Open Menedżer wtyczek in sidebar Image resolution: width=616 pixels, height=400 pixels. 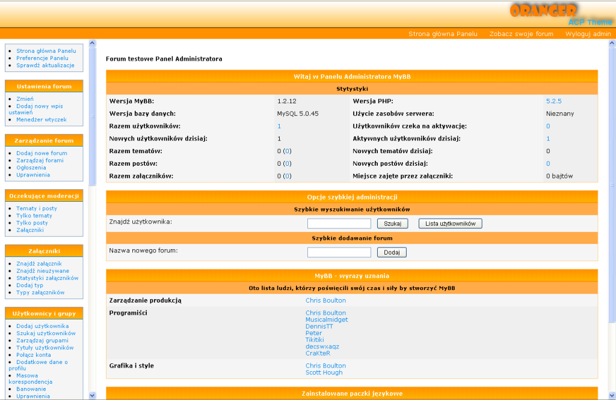pos(42,120)
